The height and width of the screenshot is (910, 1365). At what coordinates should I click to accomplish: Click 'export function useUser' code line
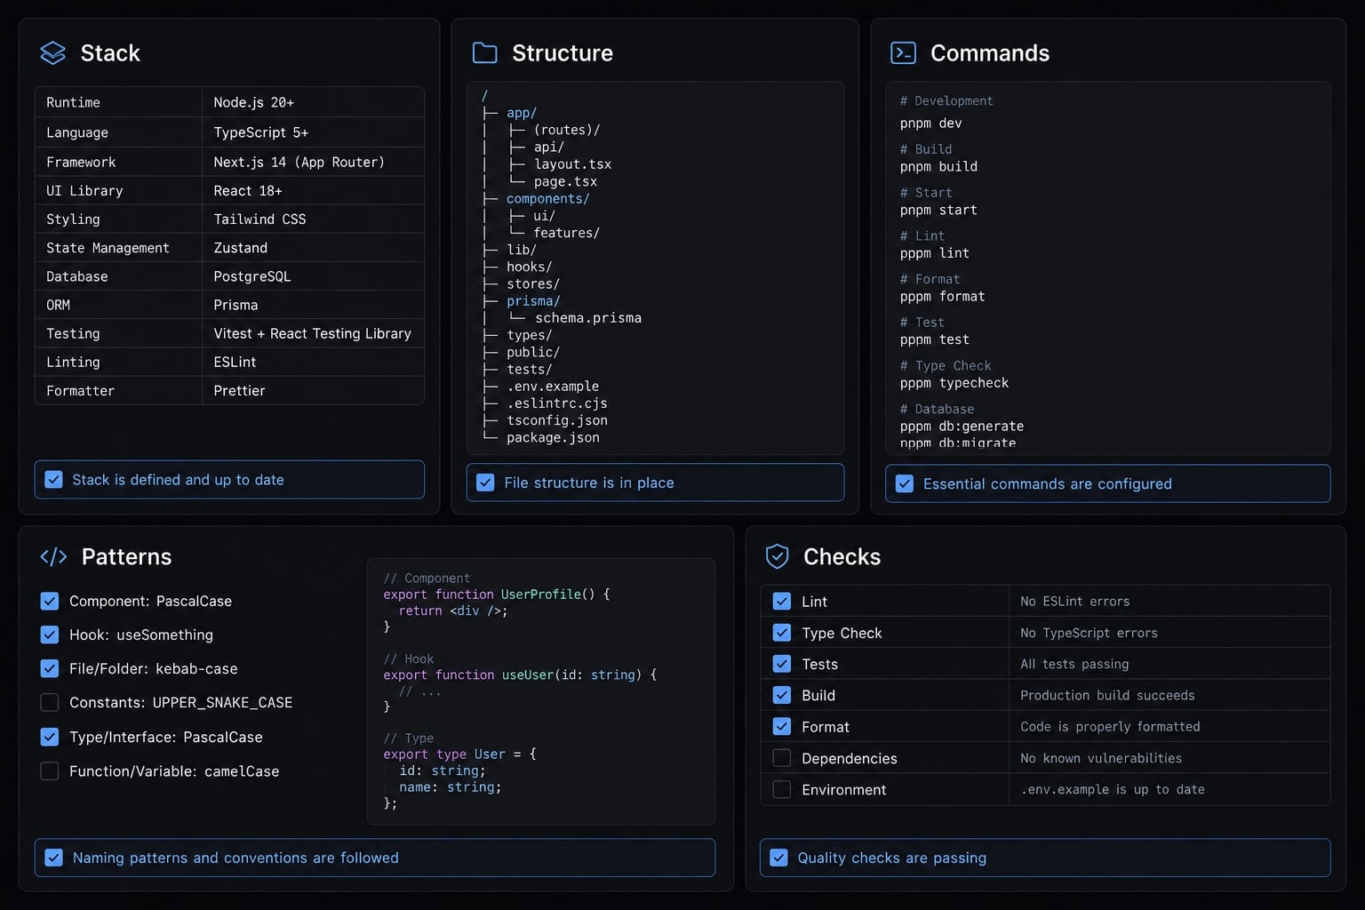coord(520,675)
